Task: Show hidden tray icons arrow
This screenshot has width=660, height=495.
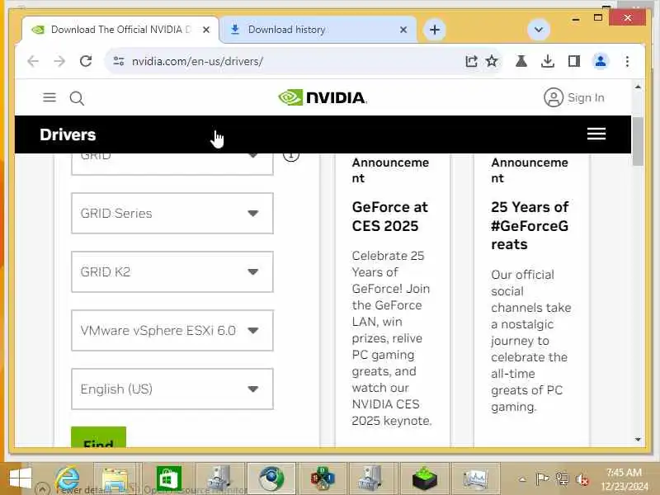Action: (x=522, y=479)
